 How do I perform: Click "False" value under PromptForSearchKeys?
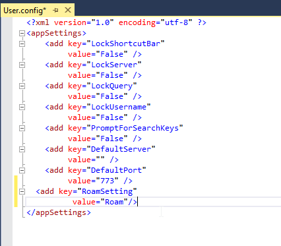coord(111,138)
